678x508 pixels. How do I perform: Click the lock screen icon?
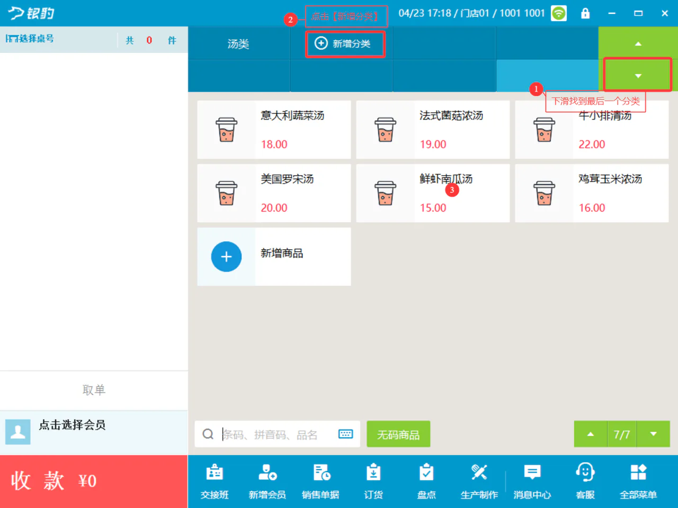(585, 13)
